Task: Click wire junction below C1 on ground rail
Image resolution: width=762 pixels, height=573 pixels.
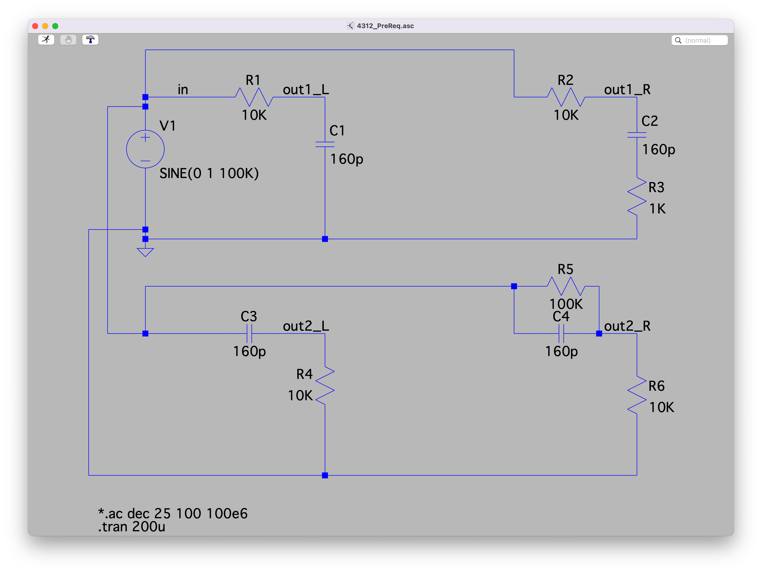Action: pyautogui.click(x=325, y=239)
